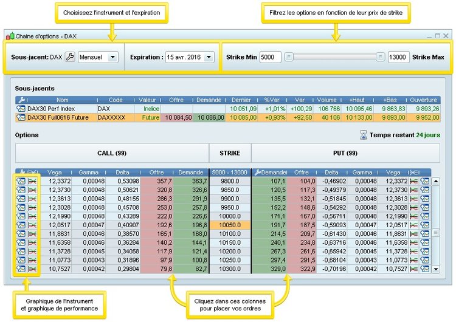
Task: Open Expiration date dropdown 15 avr. 2016
Action: (190, 57)
